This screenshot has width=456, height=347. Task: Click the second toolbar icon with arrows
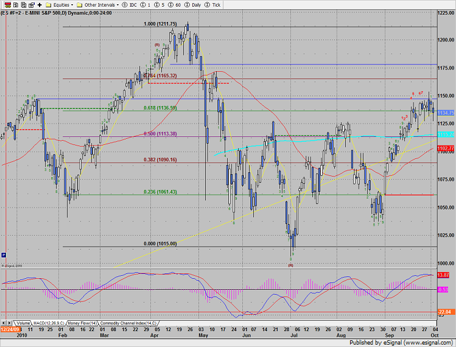coord(16,5)
